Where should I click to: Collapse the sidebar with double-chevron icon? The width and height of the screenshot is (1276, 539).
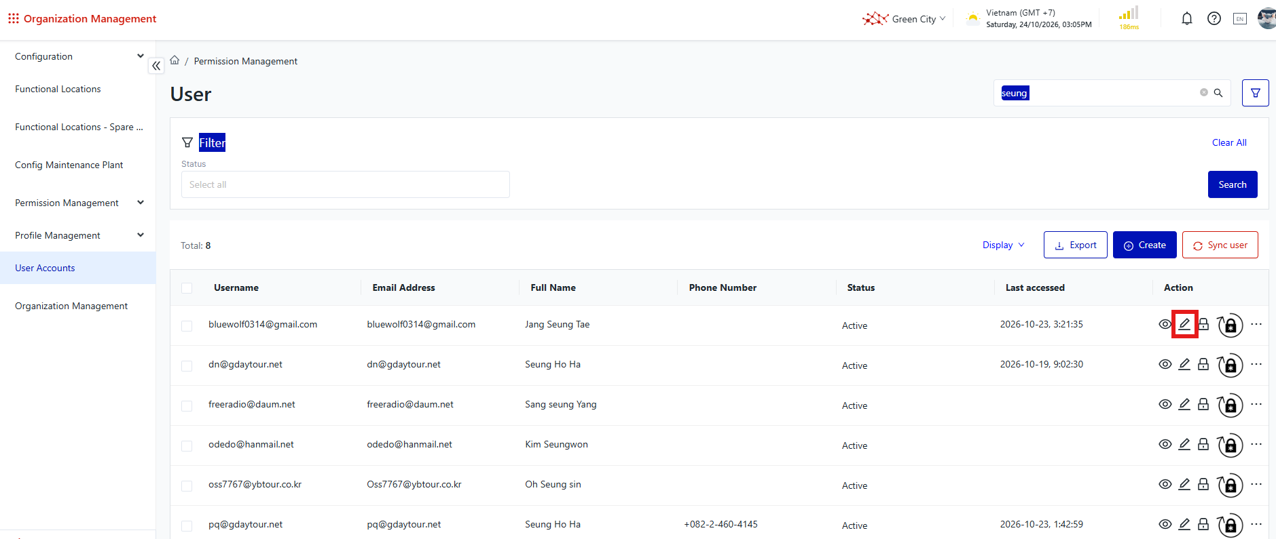coord(156,66)
